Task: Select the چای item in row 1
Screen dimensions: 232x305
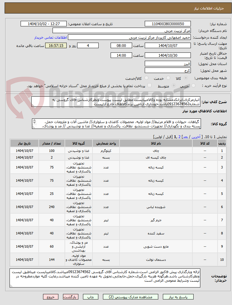Action: [157, 151]
